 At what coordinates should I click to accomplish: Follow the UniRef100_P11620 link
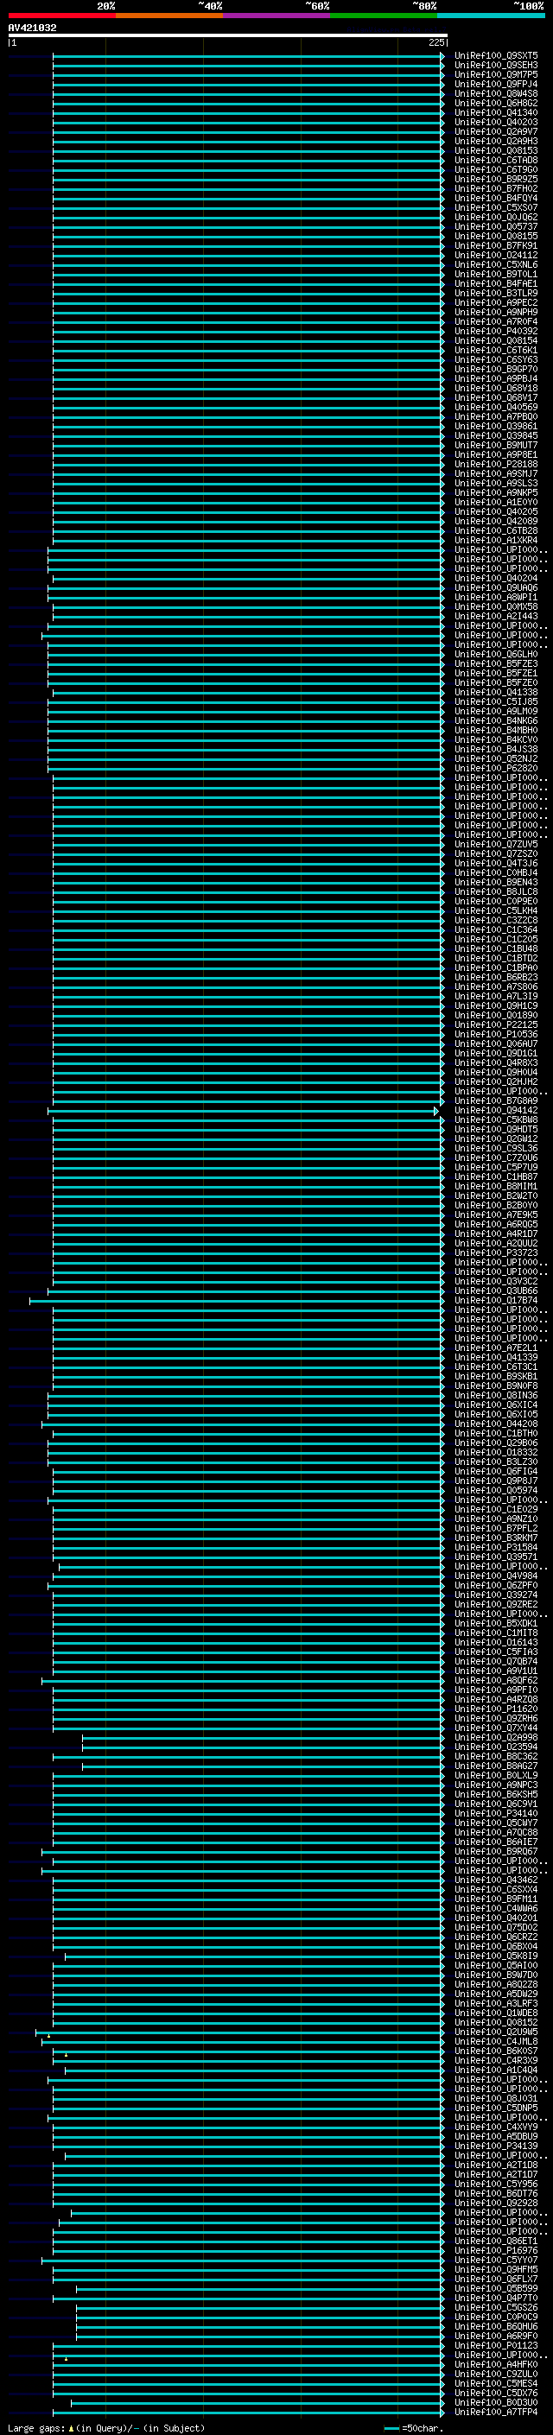496,1709
